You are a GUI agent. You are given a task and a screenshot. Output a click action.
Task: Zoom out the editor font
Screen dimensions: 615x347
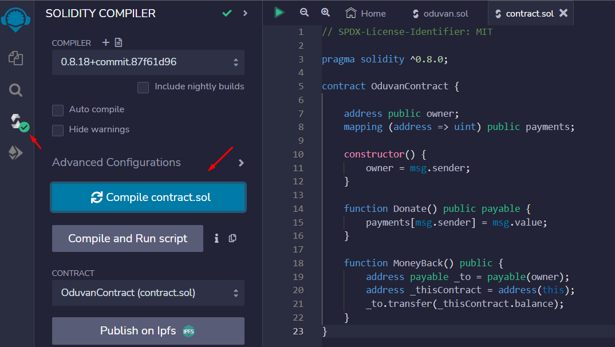point(304,13)
